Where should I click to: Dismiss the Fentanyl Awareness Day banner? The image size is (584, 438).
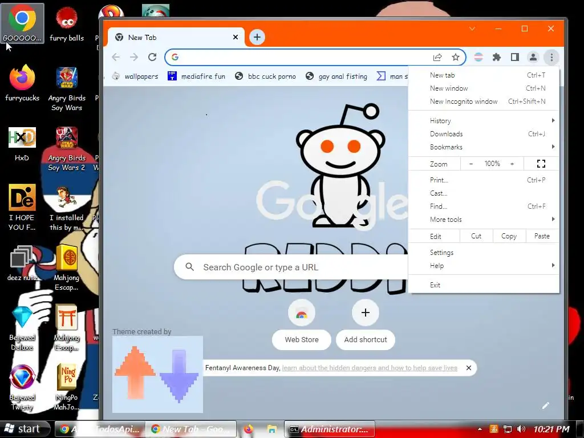pos(469,368)
